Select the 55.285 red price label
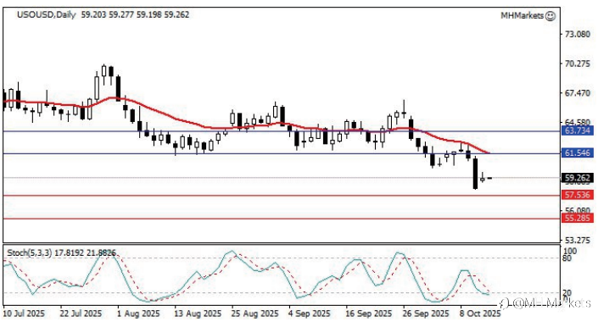 pyautogui.click(x=578, y=218)
